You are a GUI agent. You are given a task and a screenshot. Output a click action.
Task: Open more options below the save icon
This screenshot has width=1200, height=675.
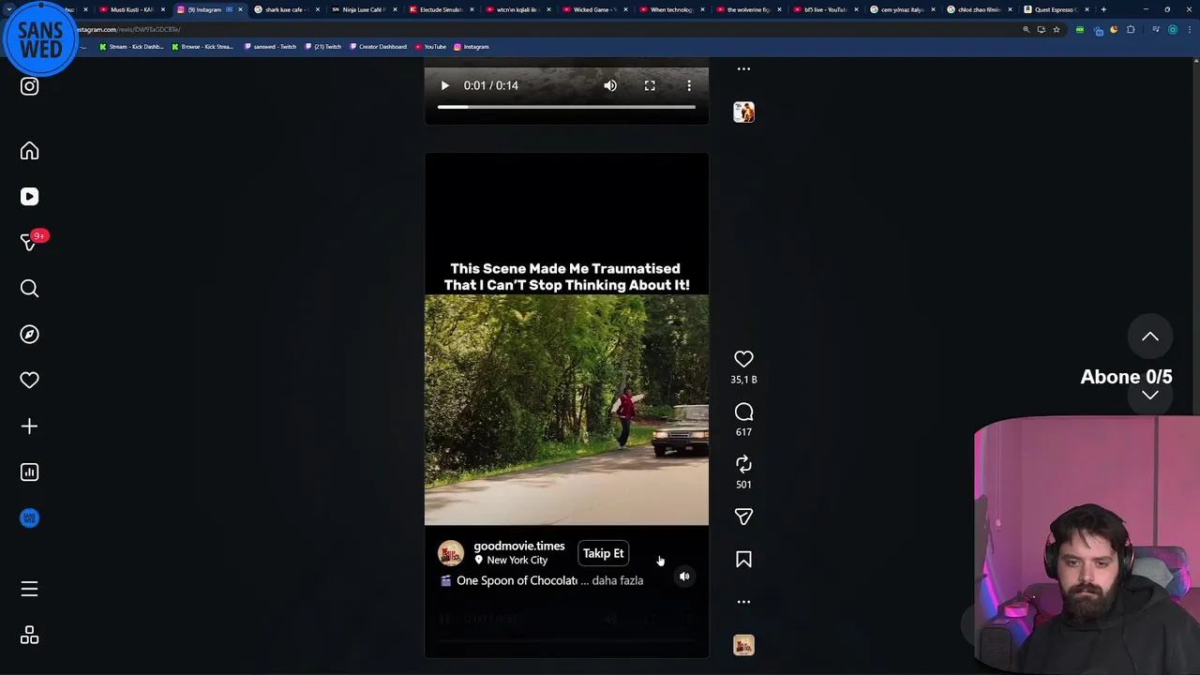coord(743,602)
